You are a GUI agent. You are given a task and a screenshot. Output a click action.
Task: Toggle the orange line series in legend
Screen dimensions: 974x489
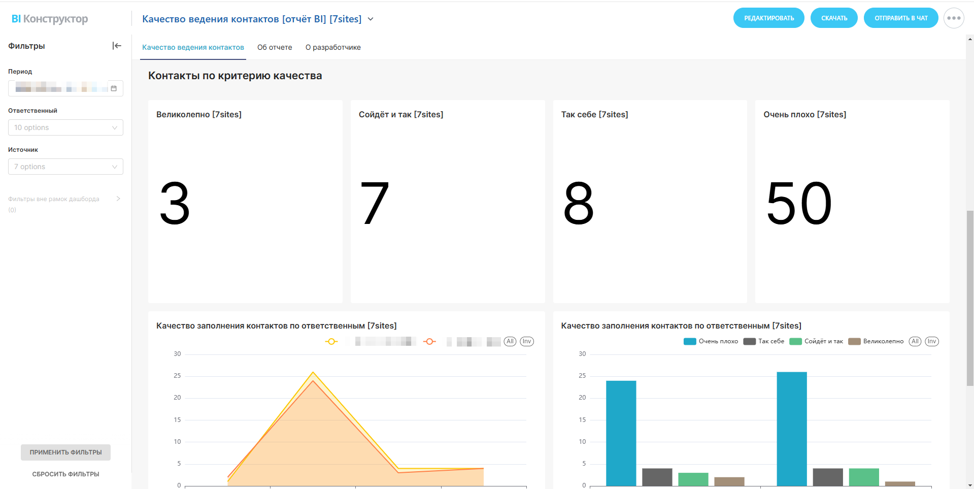pos(429,342)
